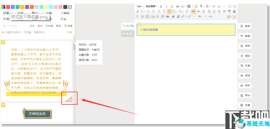
Task: Click the text border boxed-A icon
Action: tap(196, 6)
